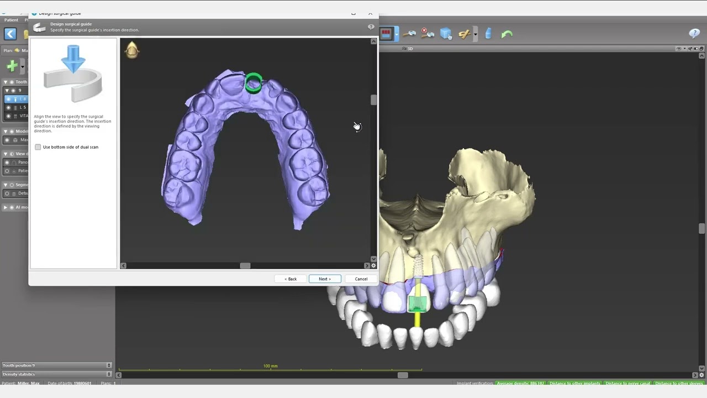Open the layout view dropdown arrow
The image size is (707, 398).
[396, 34]
